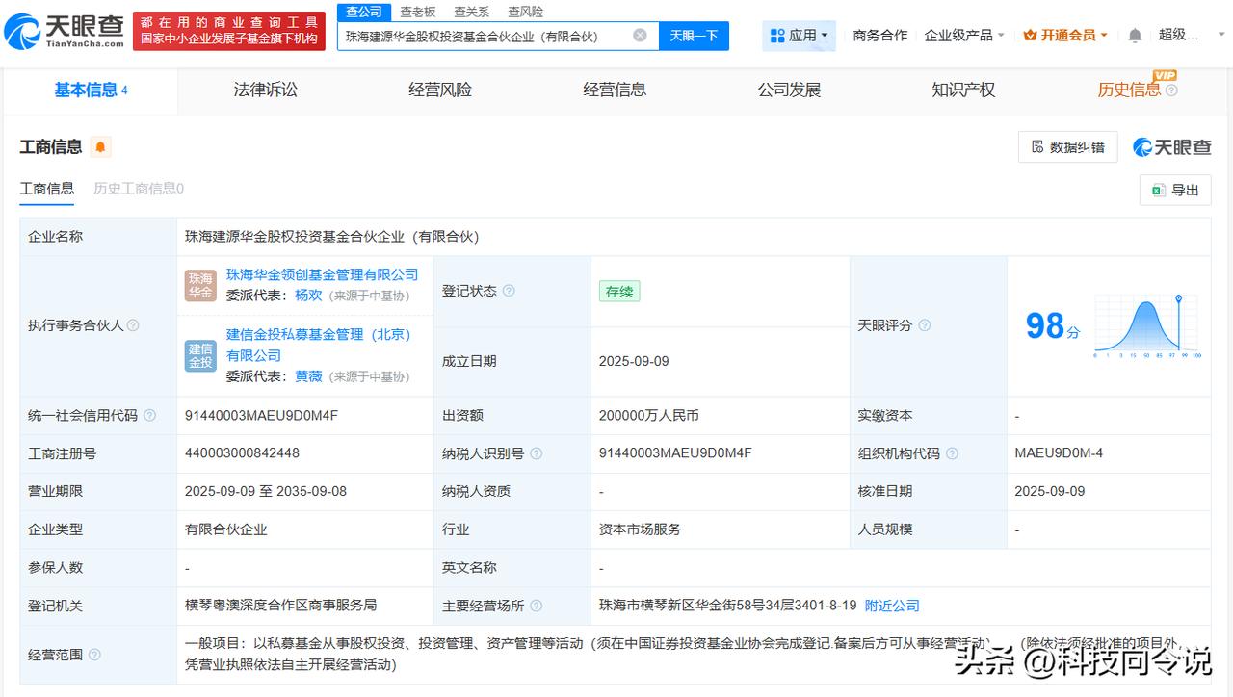Open the 基本信息 tab
Screen dimensions: 1233x697
pyautogui.click(x=91, y=90)
